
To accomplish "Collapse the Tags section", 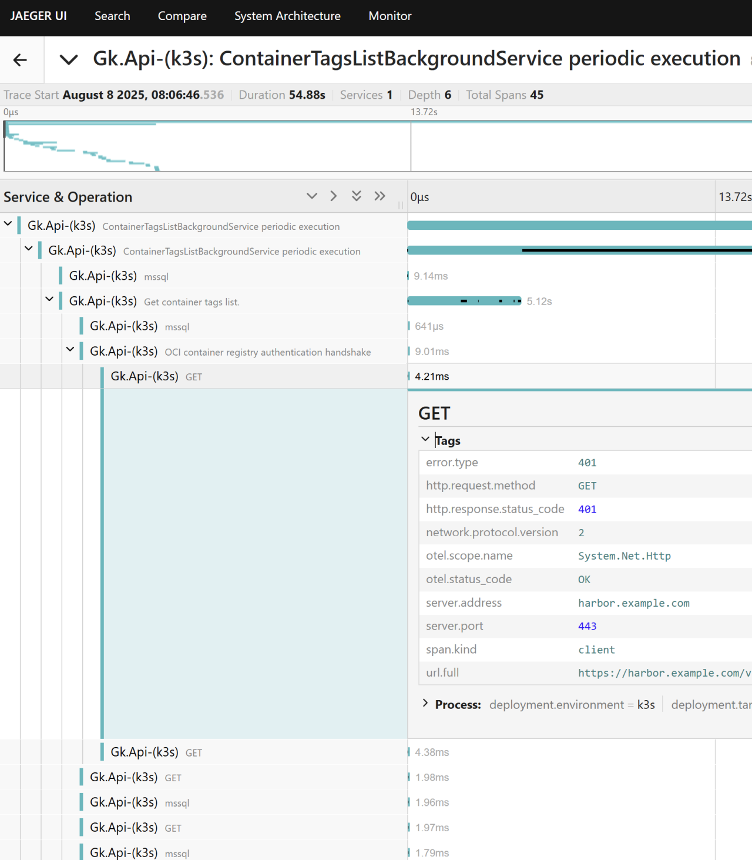I will 426,440.
